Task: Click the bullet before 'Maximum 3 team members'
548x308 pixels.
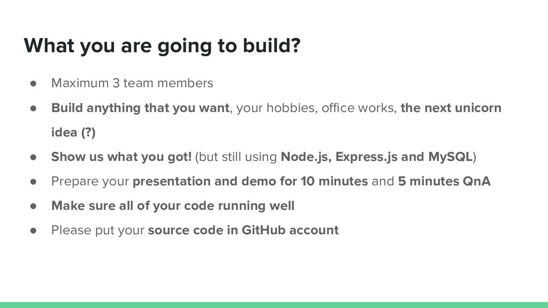Action: tap(34, 84)
